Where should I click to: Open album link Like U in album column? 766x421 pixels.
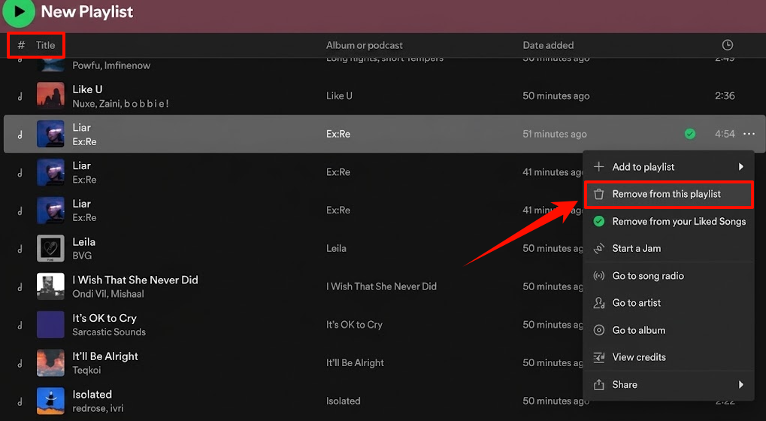coord(339,95)
